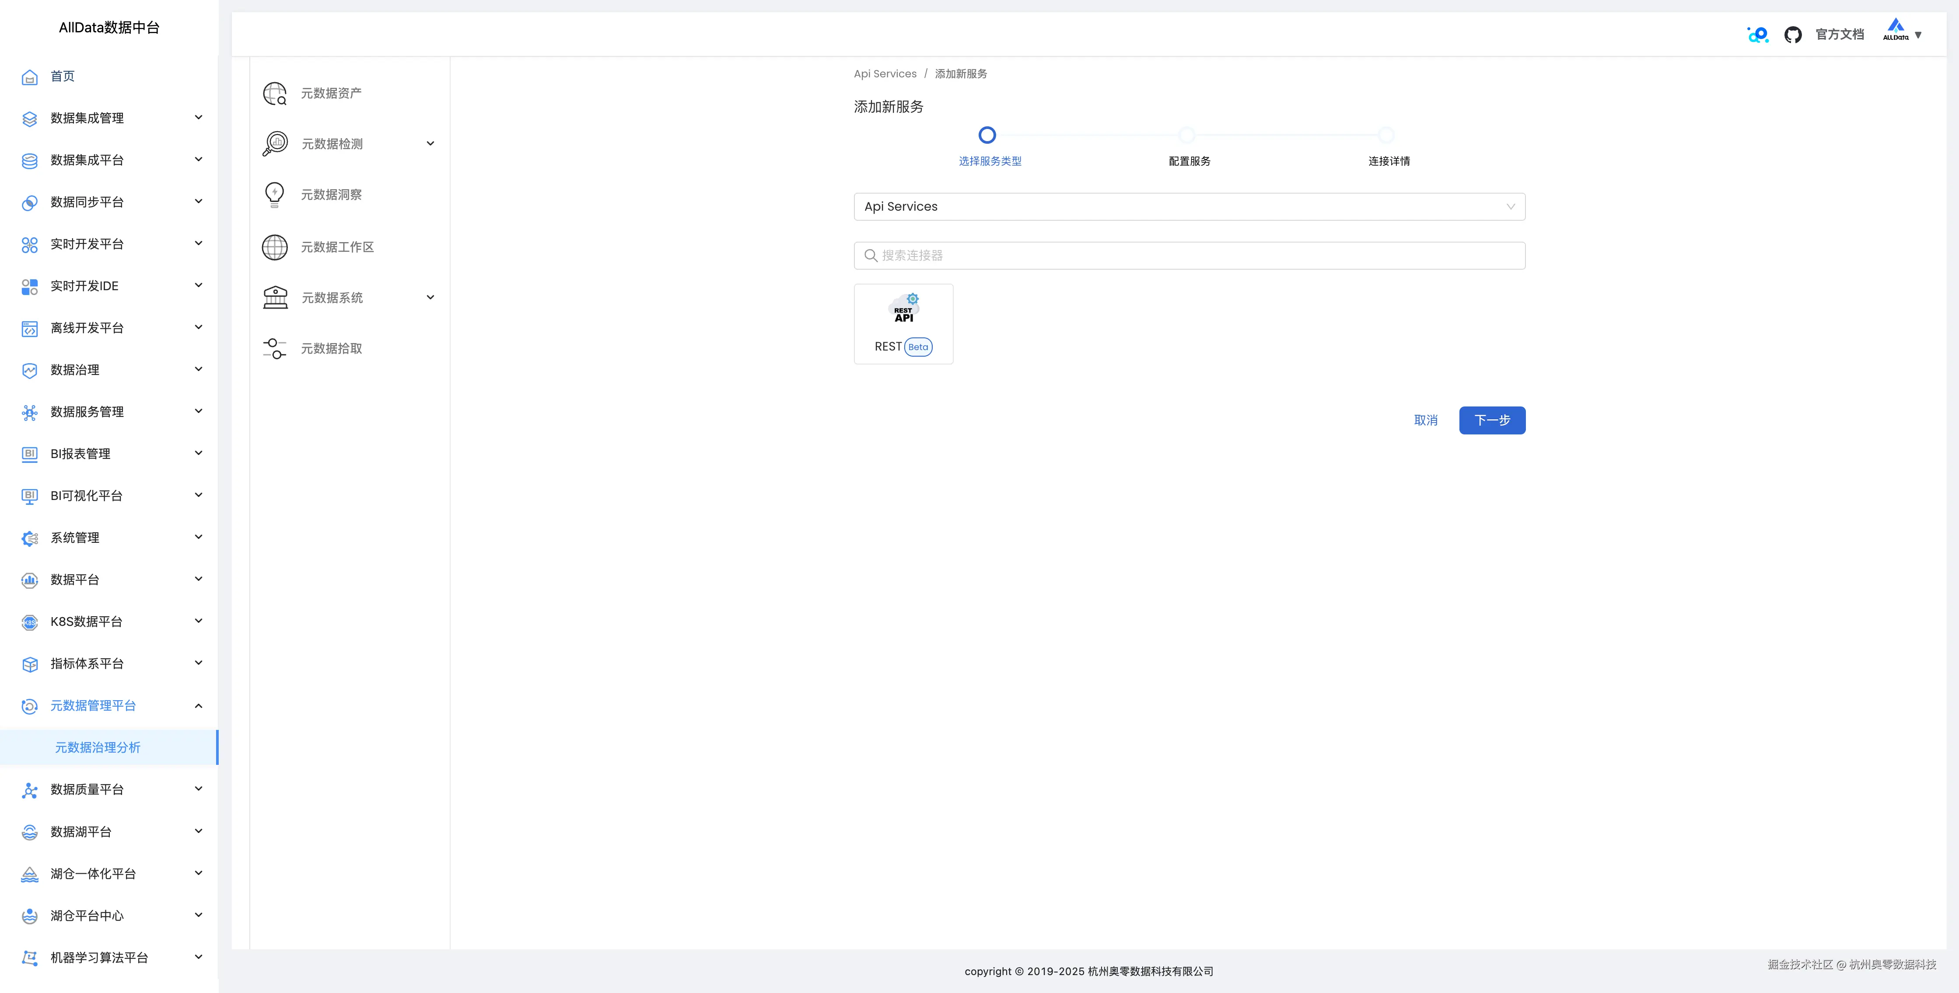
Task: Click the 元数据资产 globe search icon
Action: tap(275, 94)
